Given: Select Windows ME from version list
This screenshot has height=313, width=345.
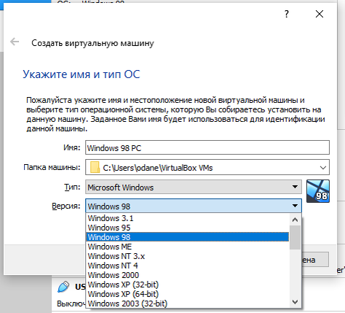Looking at the screenshot, I should coord(187,247).
